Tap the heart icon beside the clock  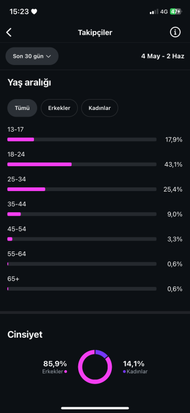34,11
